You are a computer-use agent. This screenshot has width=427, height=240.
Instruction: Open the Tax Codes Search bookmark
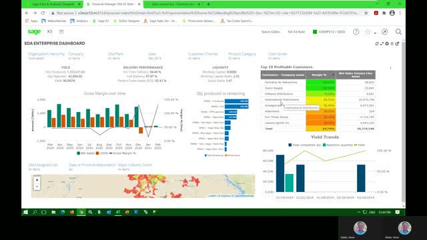(x=237, y=21)
